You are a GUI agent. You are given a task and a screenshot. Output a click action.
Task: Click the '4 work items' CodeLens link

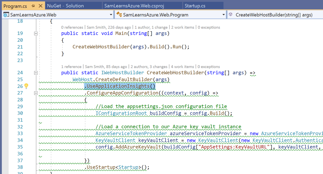click(182, 67)
